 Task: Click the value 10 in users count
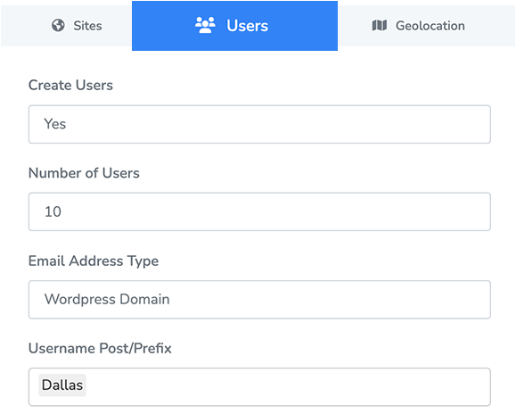click(53, 211)
